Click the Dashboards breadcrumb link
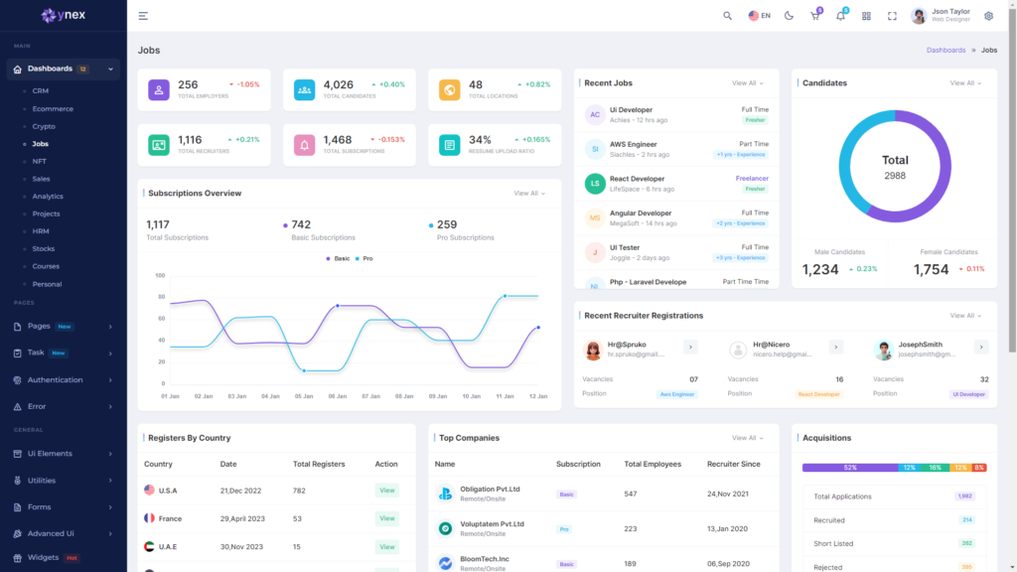Image resolution: width=1017 pixels, height=572 pixels. pyautogui.click(x=945, y=50)
